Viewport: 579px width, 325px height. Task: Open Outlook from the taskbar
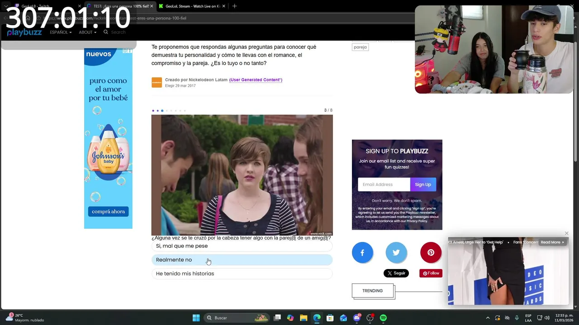(343, 318)
